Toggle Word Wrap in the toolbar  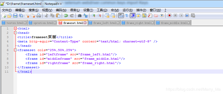click(x=121, y=15)
